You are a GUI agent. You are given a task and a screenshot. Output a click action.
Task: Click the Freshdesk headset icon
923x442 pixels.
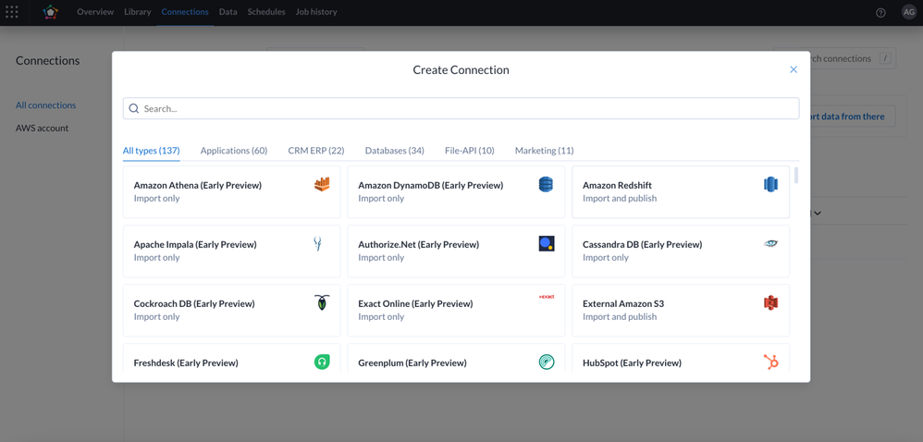(x=322, y=362)
